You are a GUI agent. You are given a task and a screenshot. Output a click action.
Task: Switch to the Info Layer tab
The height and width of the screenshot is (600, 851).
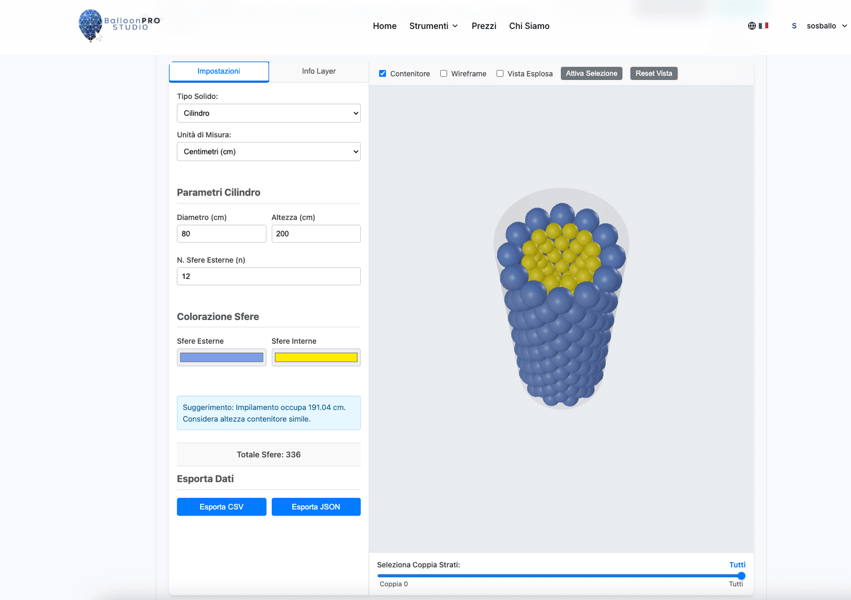coord(318,71)
